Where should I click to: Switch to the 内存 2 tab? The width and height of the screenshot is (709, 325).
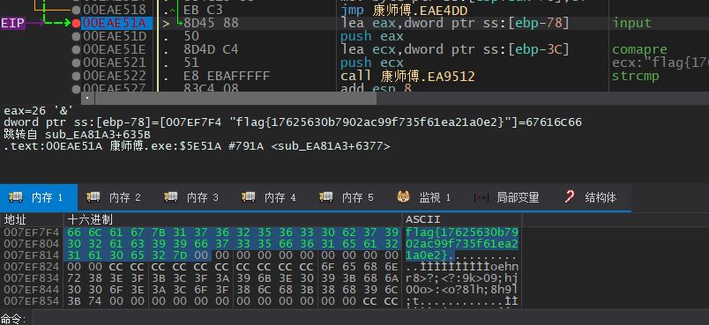coord(116,197)
